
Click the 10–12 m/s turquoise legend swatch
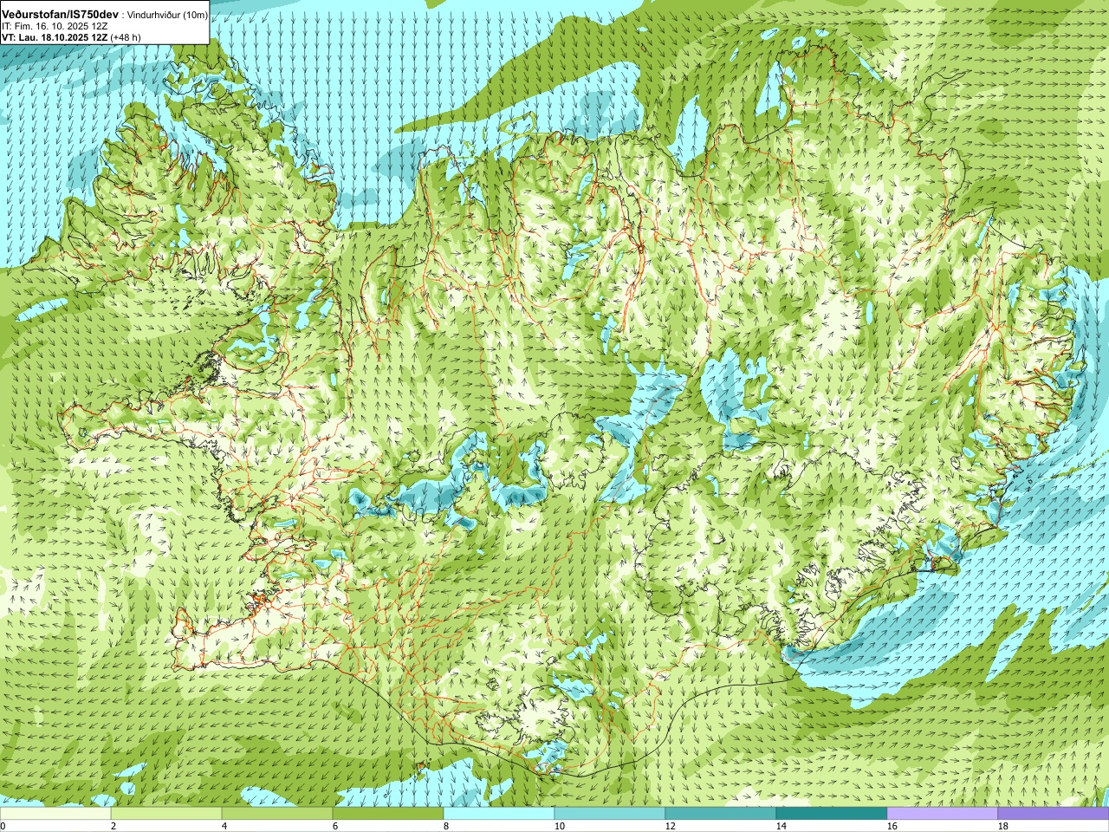coord(610,815)
